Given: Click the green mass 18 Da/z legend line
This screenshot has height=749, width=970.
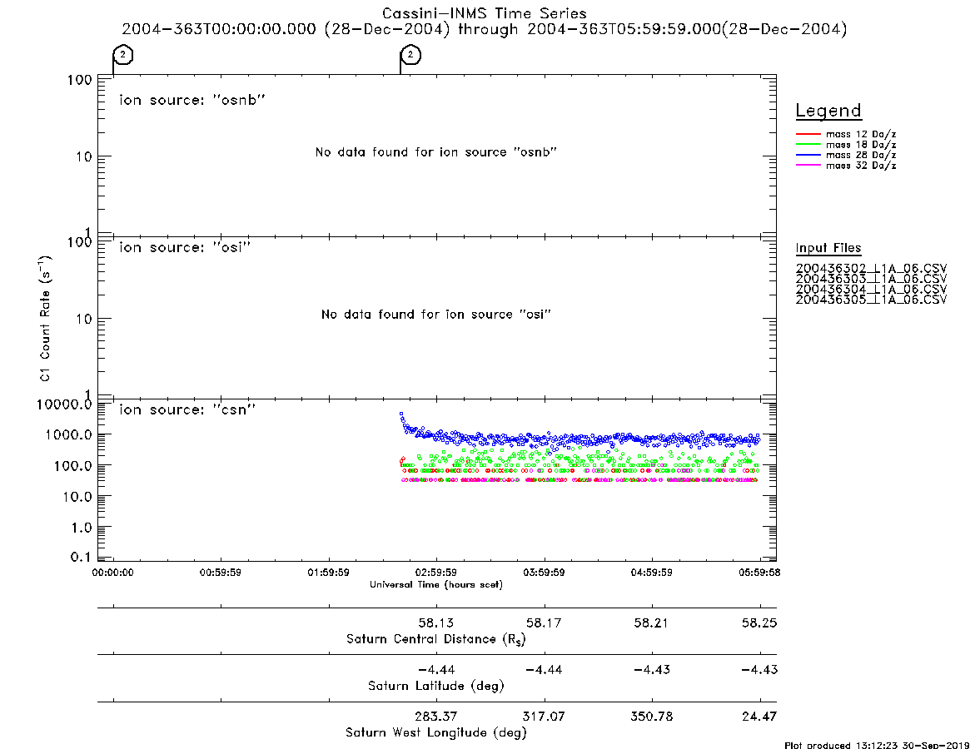Looking at the screenshot, I should tap(808, 145).
